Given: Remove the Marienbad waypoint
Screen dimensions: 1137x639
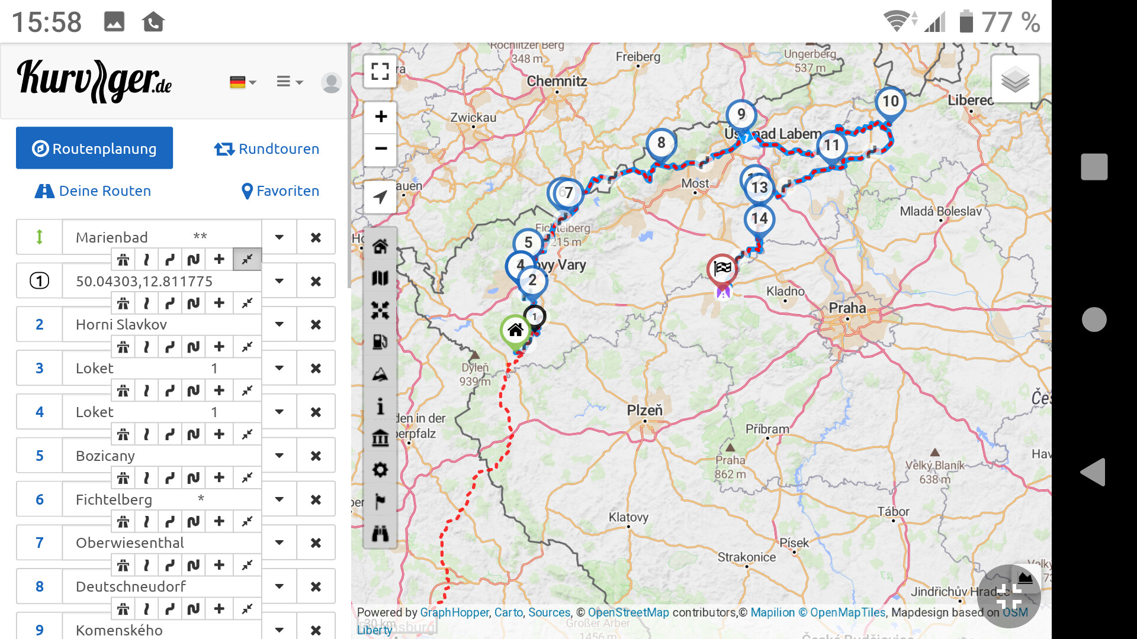Looking at the screenshot, I should point(316,237).
